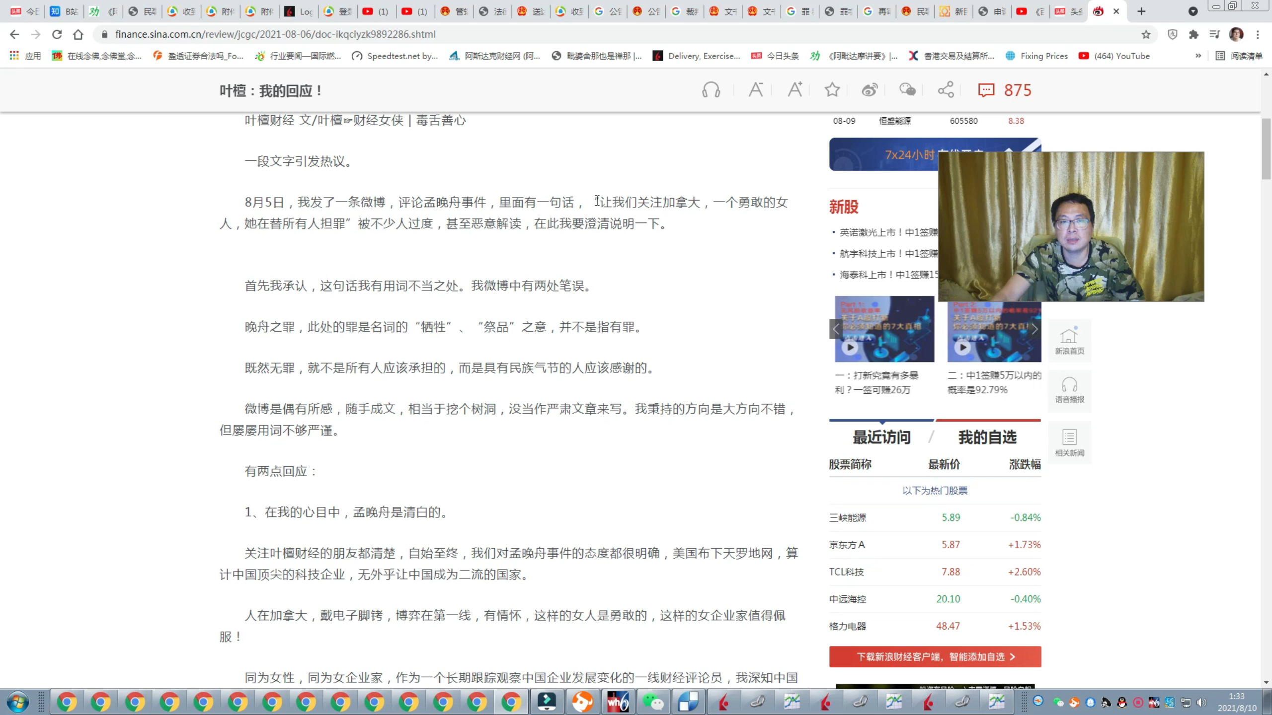Share article to Weibo
1272x715 pixels.
tap(870, 90)
